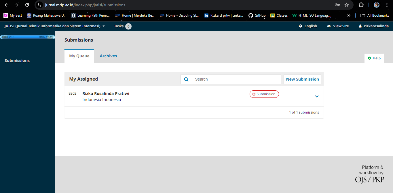This screenshot has width=393, height=193.
Task: Open the LinkedIn Rizkarsl prtw bookmark
Action: pos(224,15)
